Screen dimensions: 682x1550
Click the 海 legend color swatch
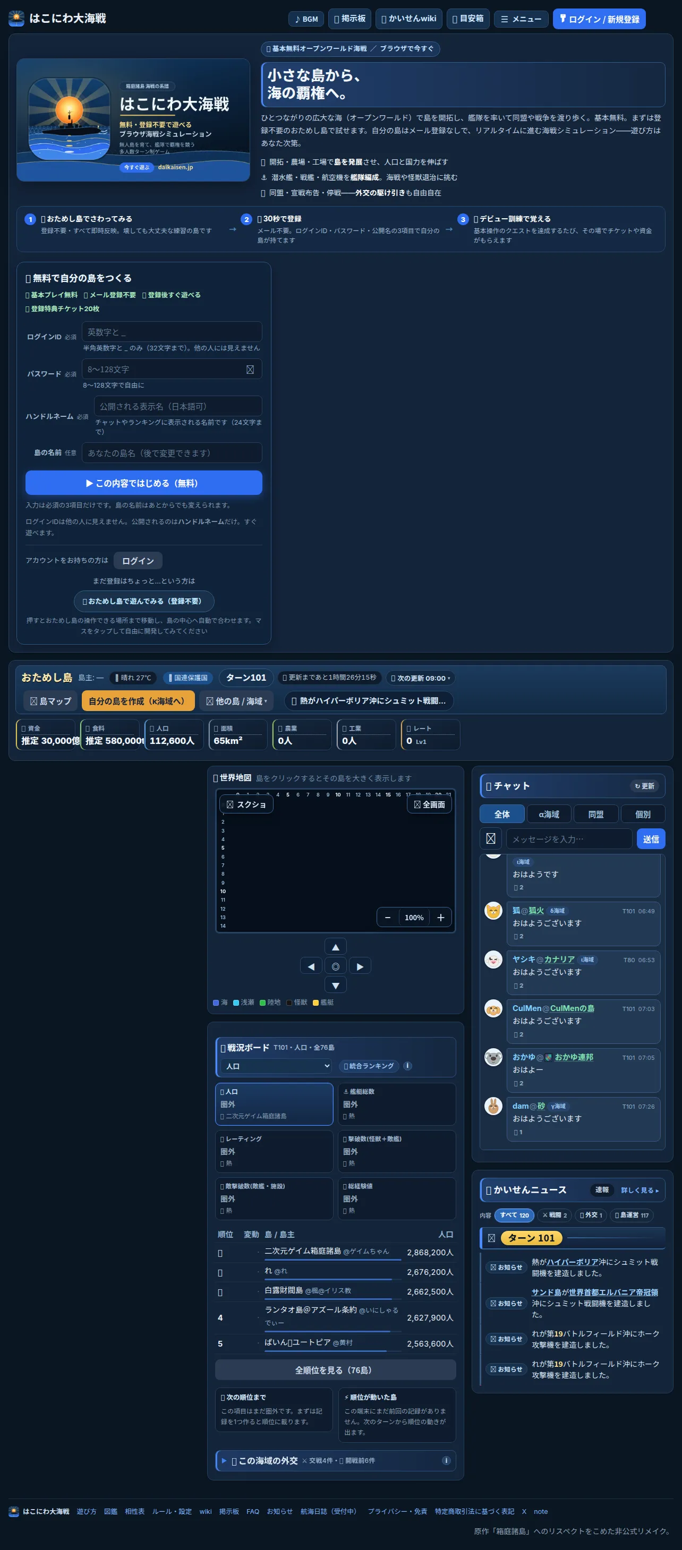216,1003
